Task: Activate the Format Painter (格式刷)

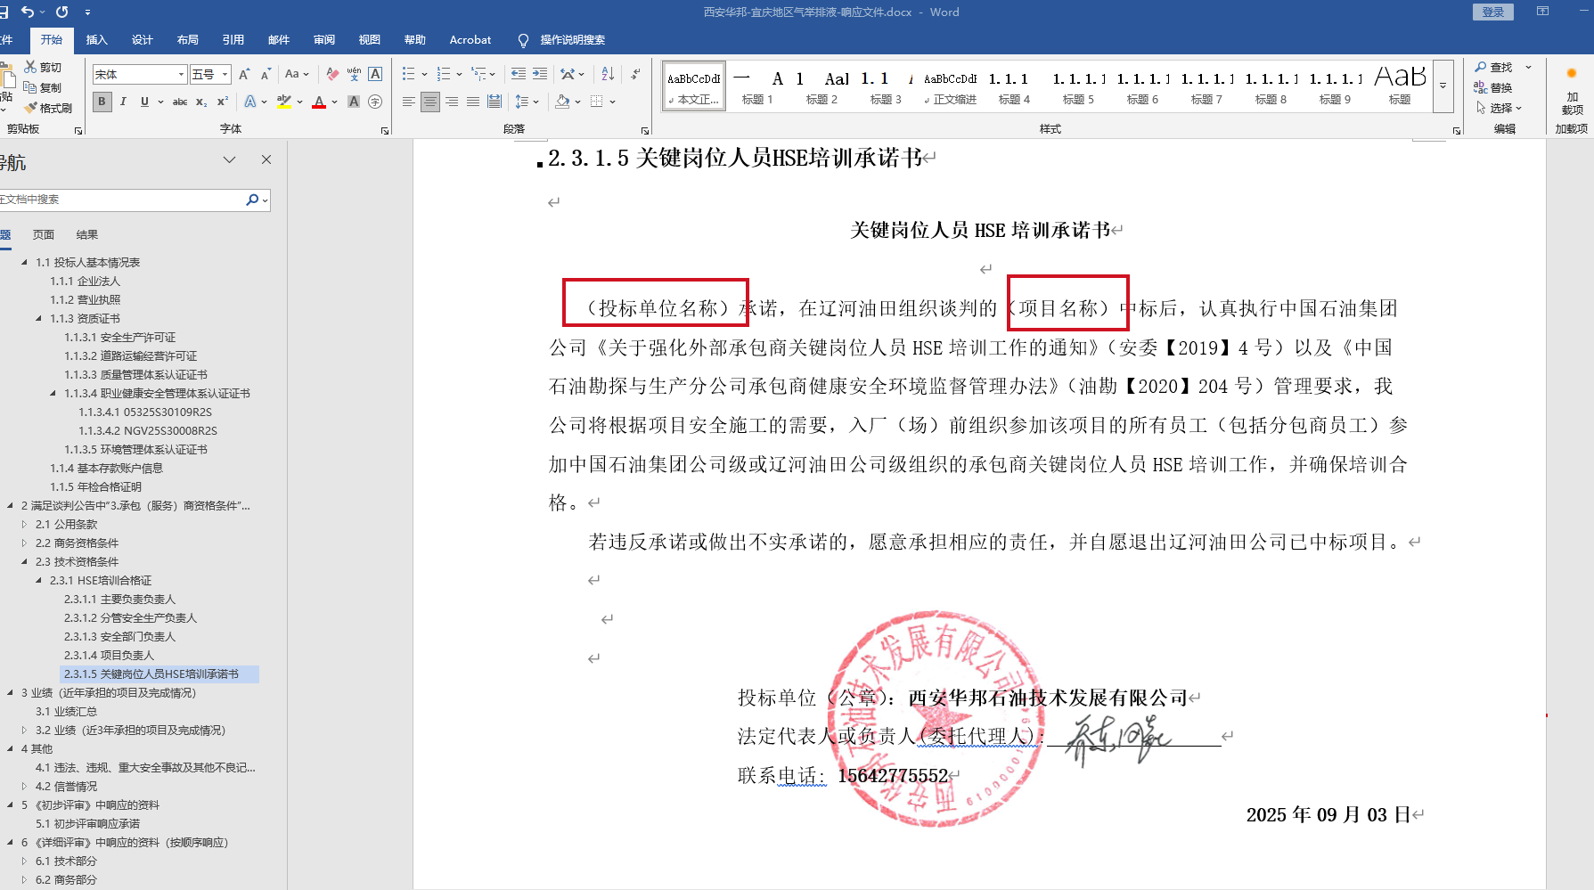Action: (x=48, y=108)
